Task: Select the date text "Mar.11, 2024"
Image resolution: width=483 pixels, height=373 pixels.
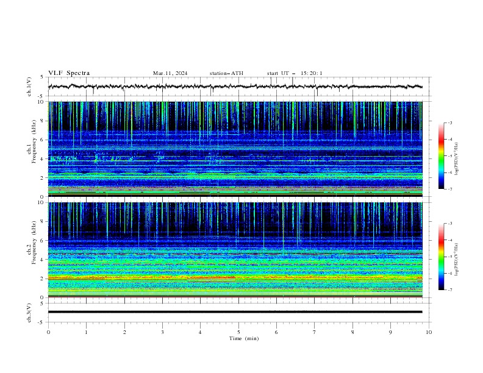Action: click(x=170, y=73)
